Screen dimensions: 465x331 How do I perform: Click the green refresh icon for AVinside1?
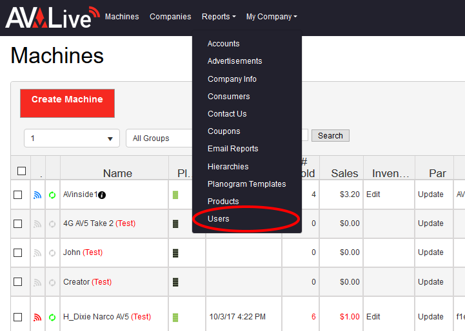click(52, 195)
